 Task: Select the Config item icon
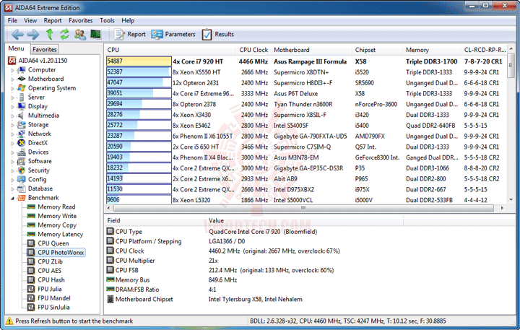pos(22,179)
